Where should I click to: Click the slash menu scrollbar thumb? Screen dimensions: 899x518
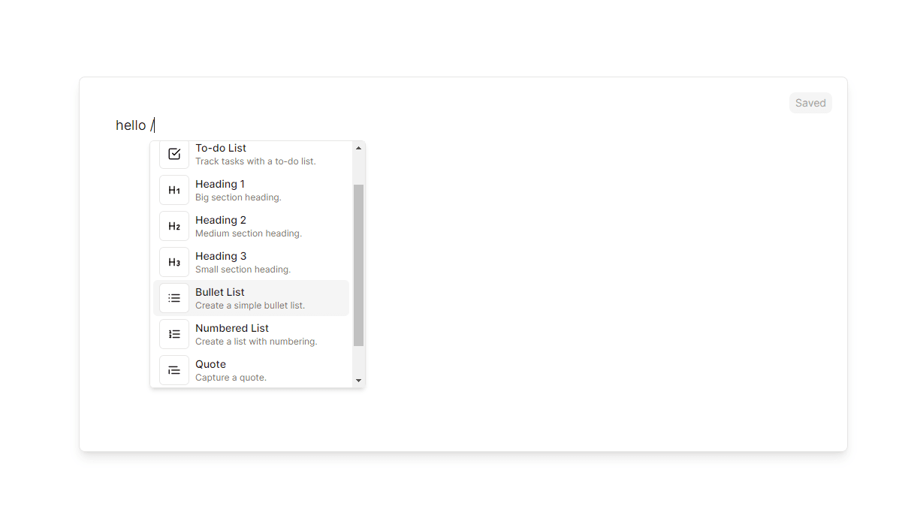[359, 265]
